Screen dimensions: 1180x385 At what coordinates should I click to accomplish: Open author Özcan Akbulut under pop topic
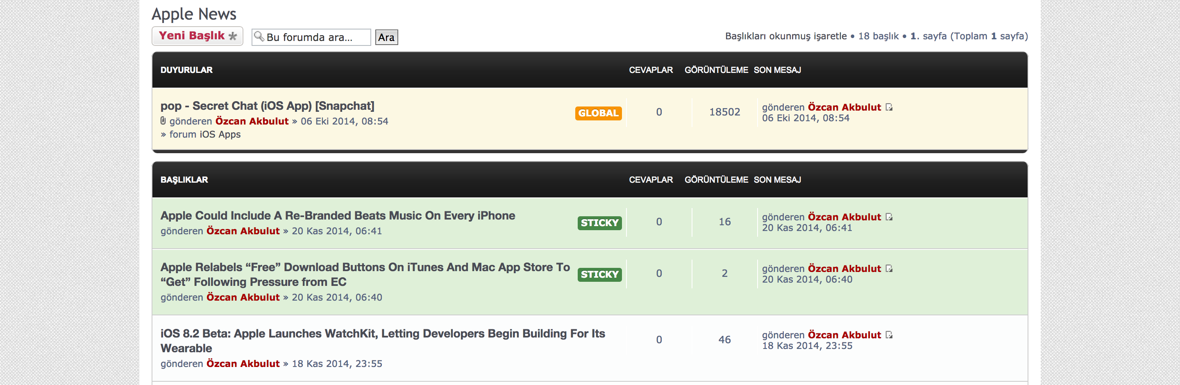click(252, 121)
